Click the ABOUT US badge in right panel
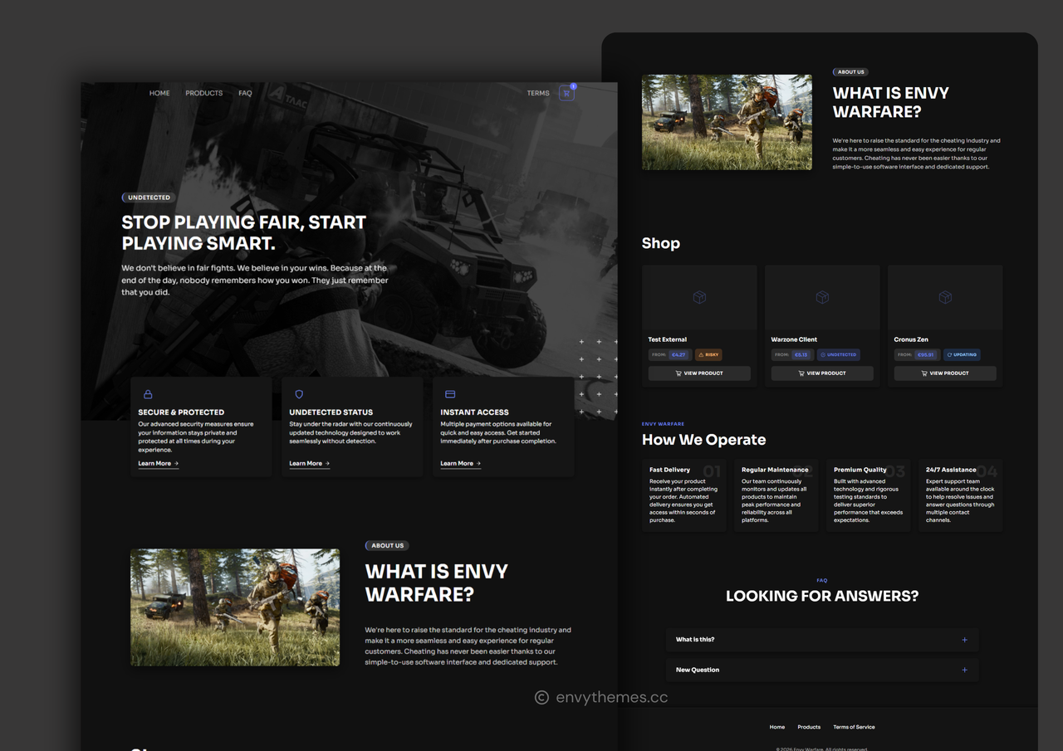The image size is (1063, 751). (850, 72)
